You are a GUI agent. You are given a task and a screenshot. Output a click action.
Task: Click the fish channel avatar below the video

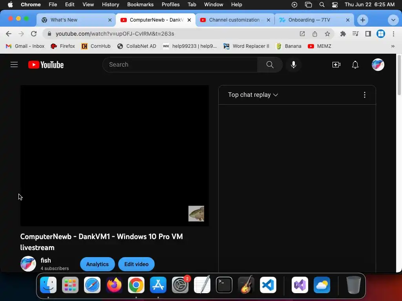(28, 264)
